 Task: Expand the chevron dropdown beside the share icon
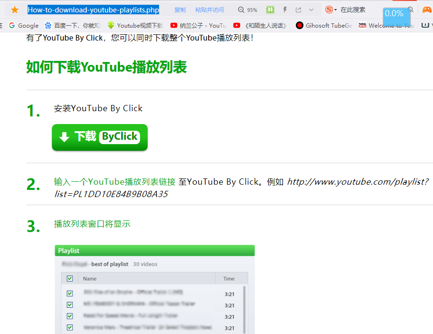pos(311,10)
